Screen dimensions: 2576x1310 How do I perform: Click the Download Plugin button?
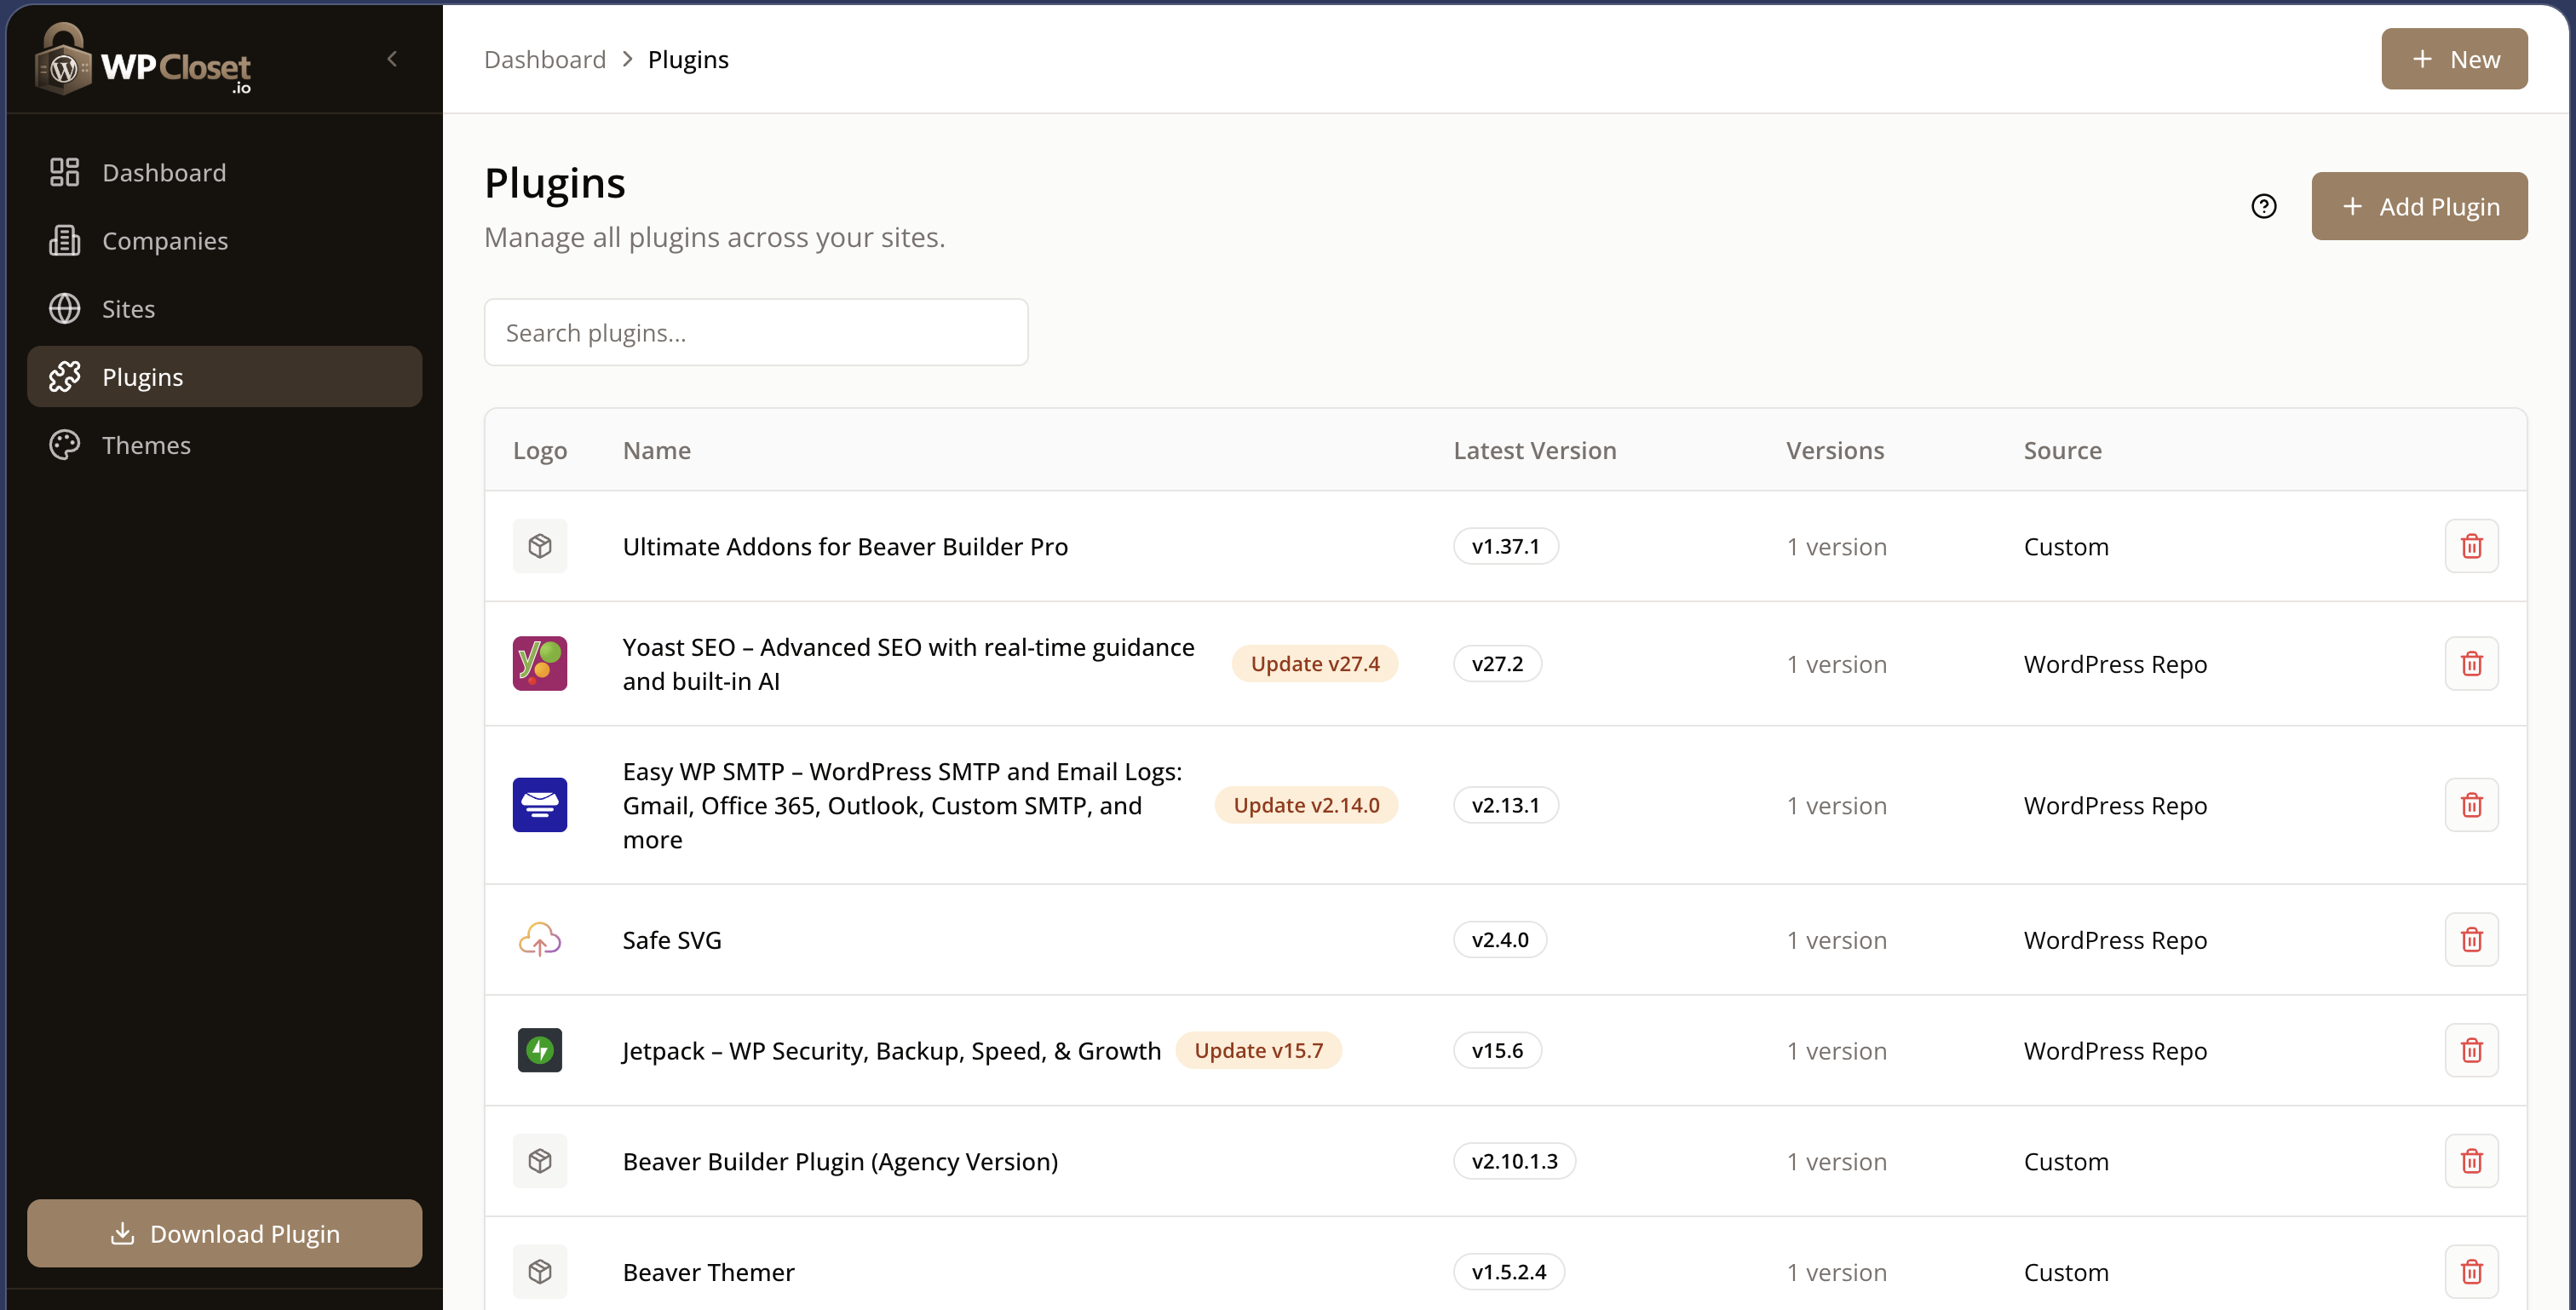225,1233
